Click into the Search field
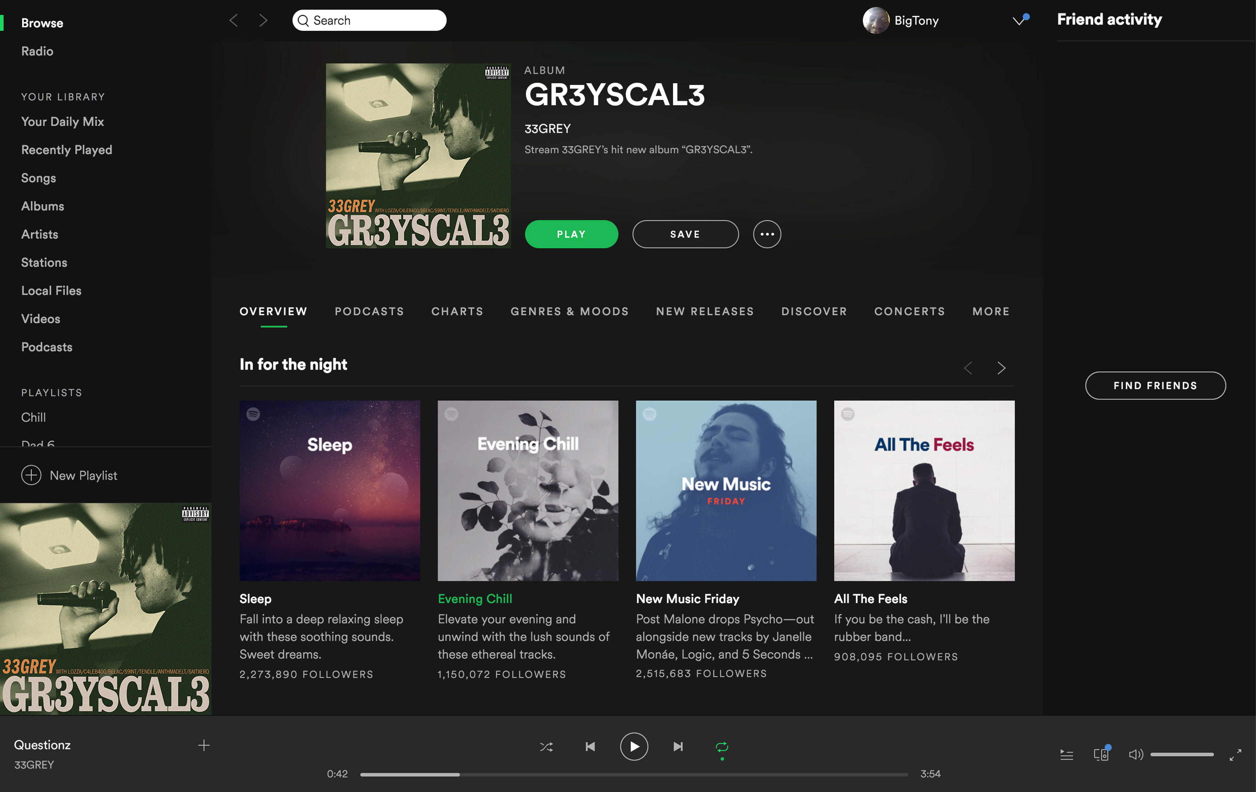Screen dimensions: 1256x792 pyautogui.click(x=369, y=20)
